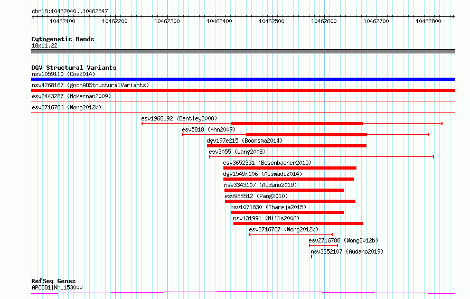
Task: Click ruler position 10462500
Action: coord(271,21)
